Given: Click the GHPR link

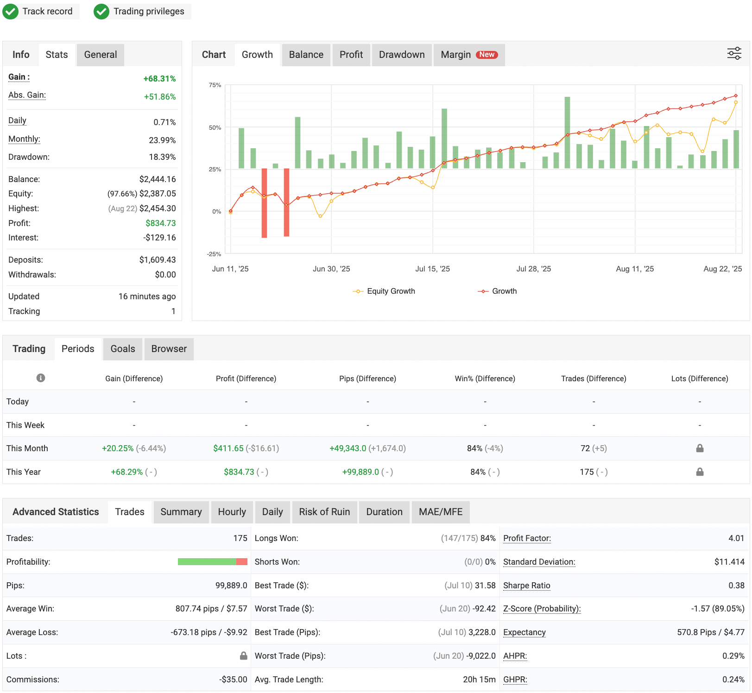Looking at the screenshot, I should pos(515,680).
